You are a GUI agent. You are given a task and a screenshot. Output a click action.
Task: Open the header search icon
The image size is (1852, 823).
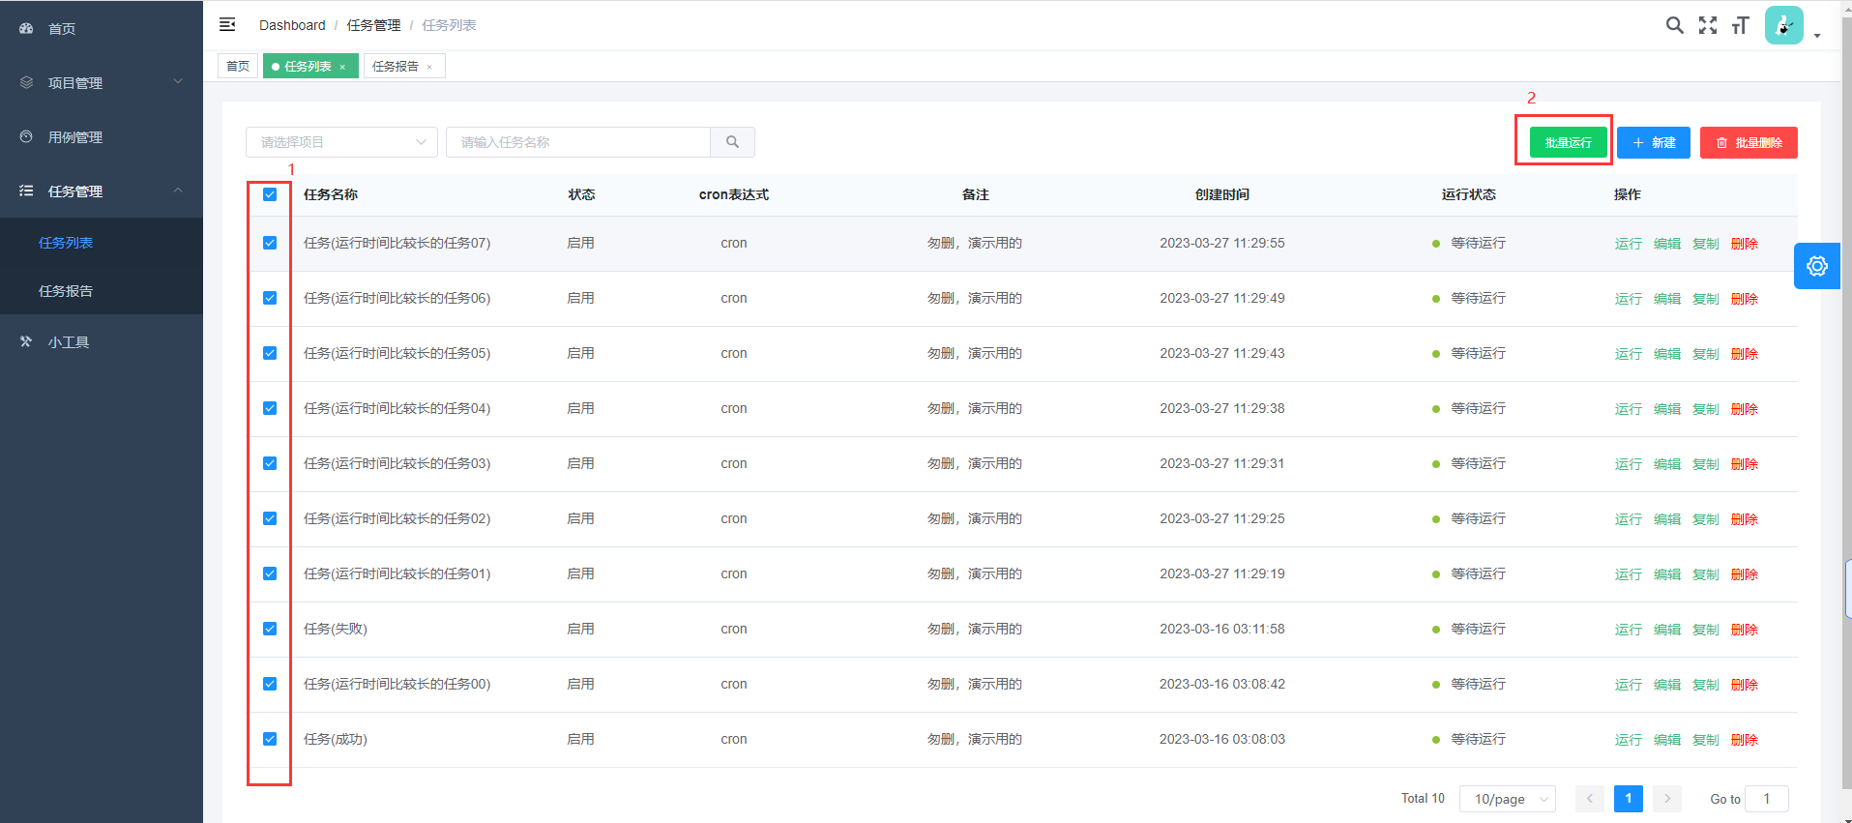pyautogui.click(x=1674, y=25)
